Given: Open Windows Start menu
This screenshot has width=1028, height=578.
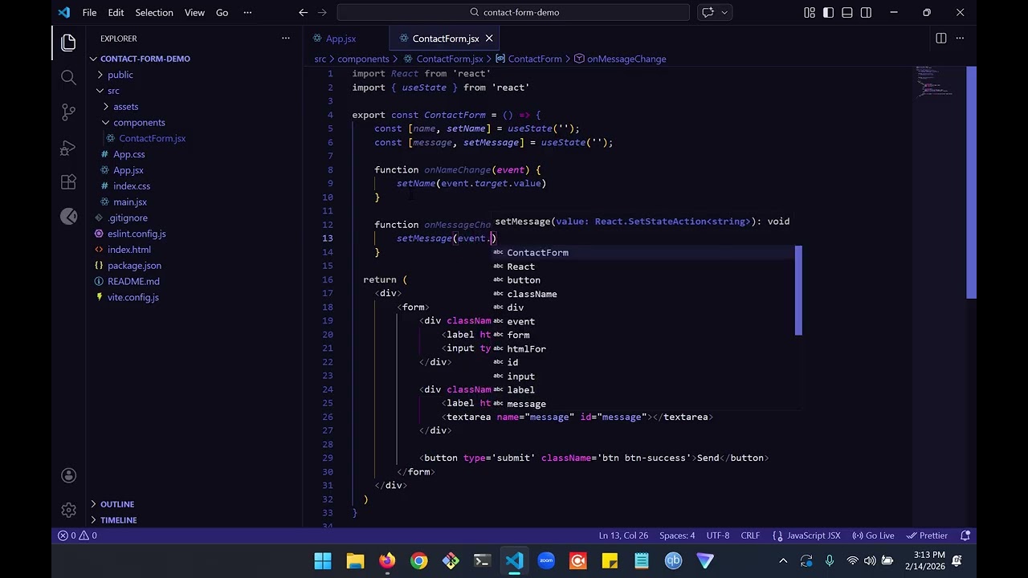Looking at the screenshot, I should point(323,561).
